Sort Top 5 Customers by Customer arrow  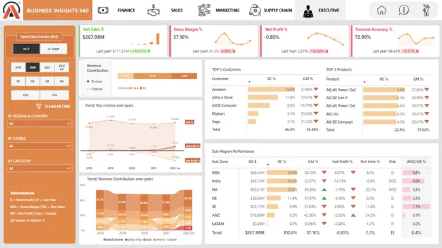pyautogui.click(x=249, y=82)
